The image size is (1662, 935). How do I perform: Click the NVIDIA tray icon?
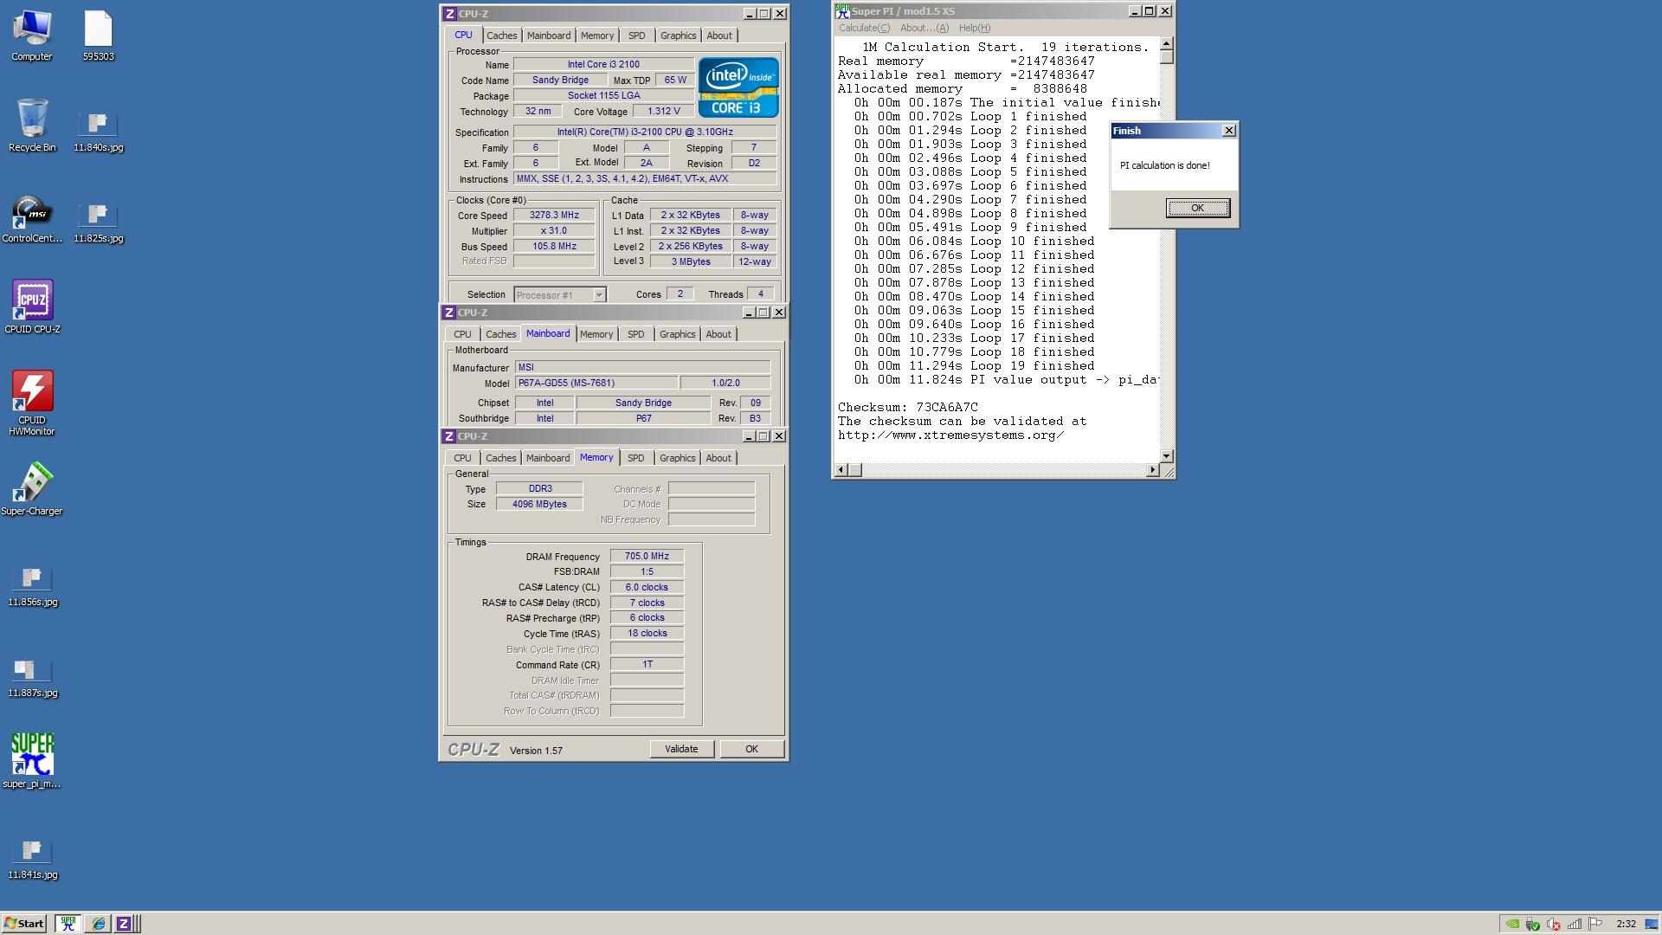pyautogui.click(x=1512, y=924)
